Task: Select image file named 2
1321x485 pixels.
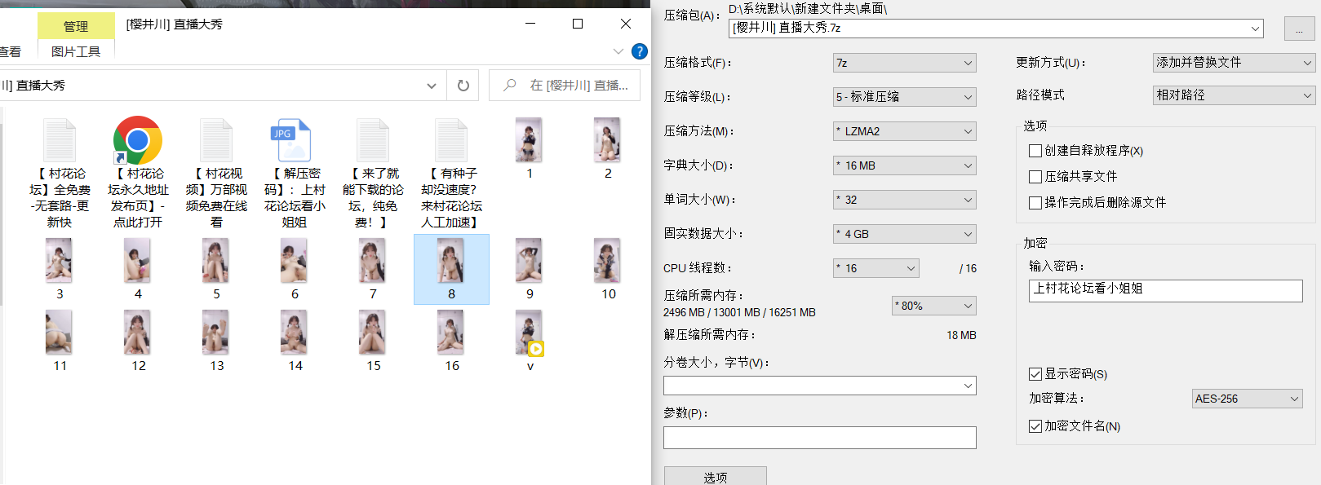Action: click(608, 149)
